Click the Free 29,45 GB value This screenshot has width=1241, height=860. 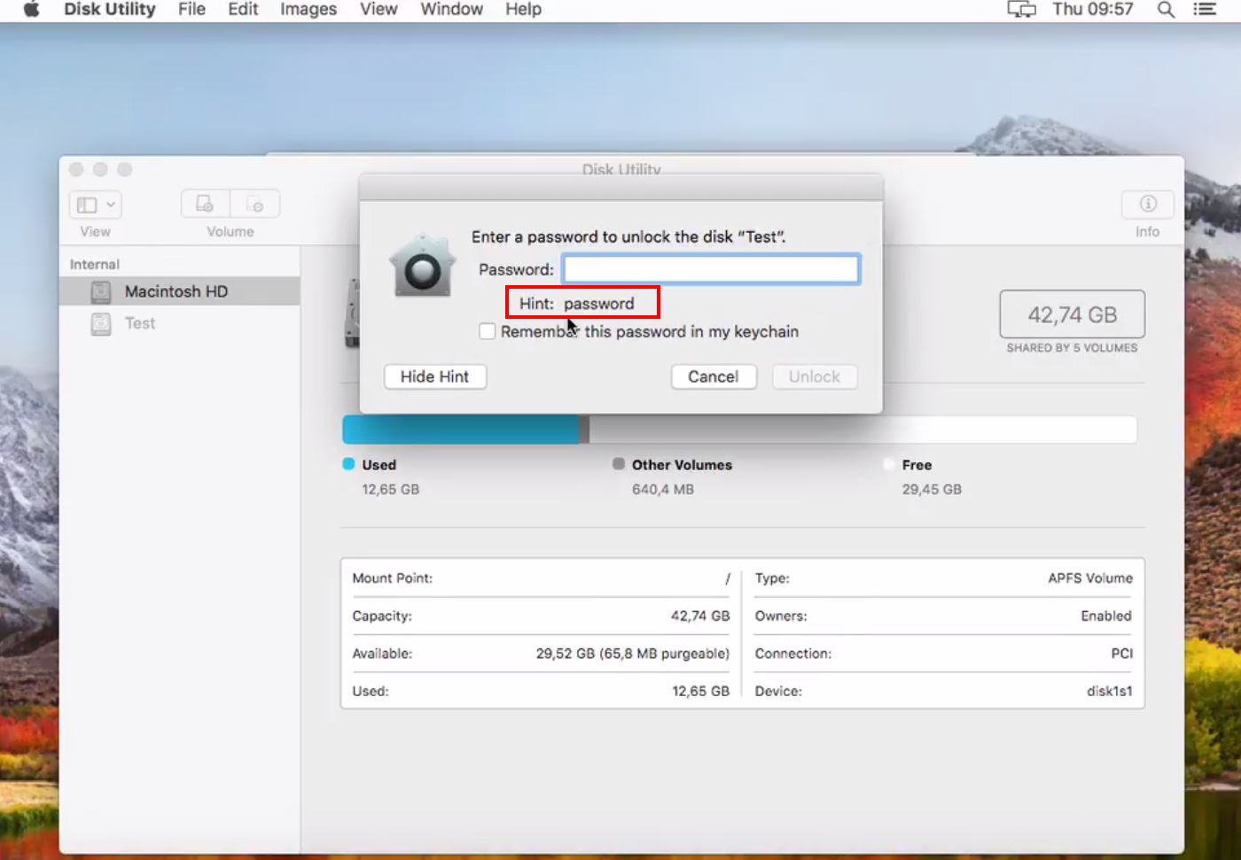[932, 489]
